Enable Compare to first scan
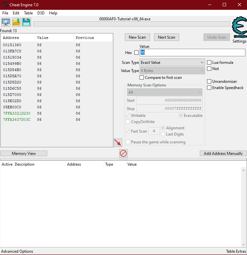The height and width of the screenshot is (255, 247). 142,78
